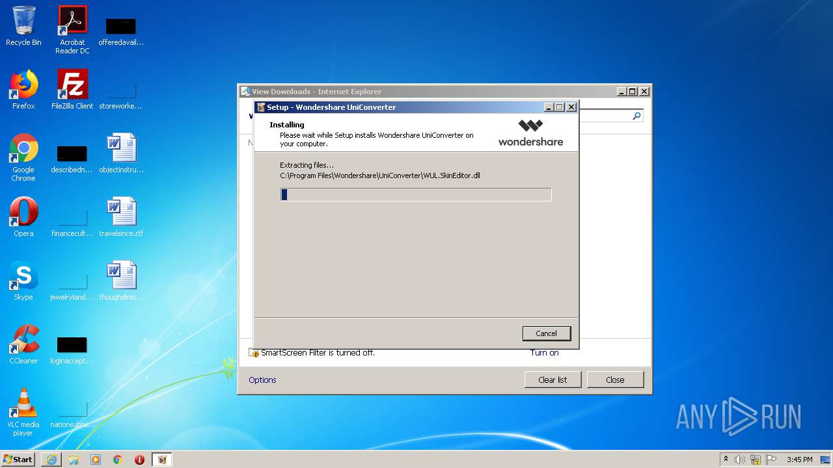The image size is (833, 468).
Task: Open Firefox desktop shortcut
Action: click(23, 90)
